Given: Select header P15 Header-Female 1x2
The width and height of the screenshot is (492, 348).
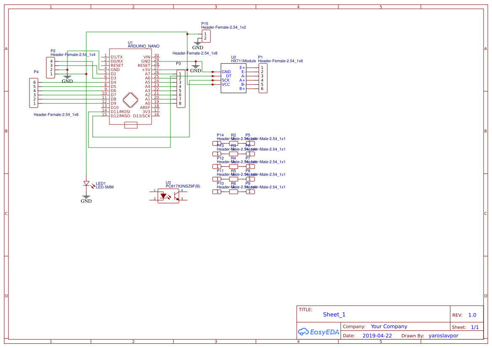Looking at the screenshot, I should 207,36.
